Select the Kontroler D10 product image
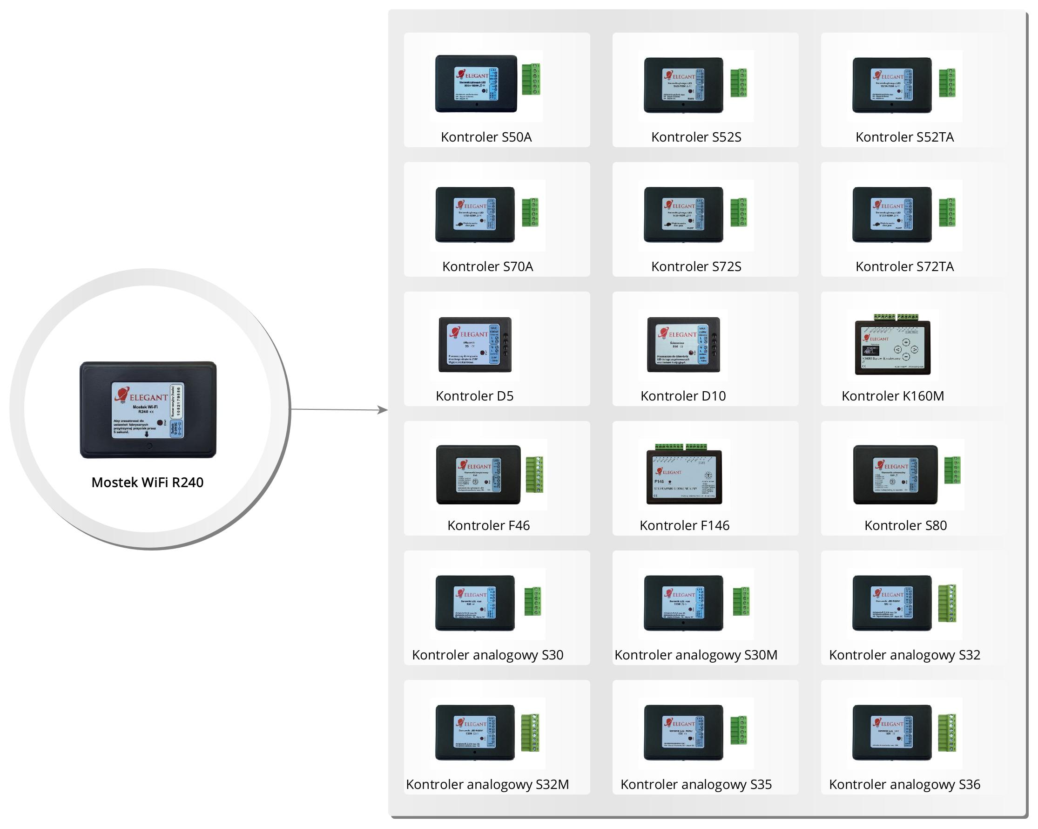1038x829 pixels. (x=683, y=345)
